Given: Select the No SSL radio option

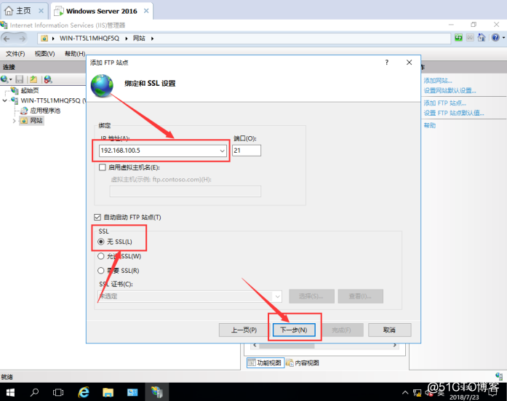Looking at the screenshot, I should (x=101, y=242).
